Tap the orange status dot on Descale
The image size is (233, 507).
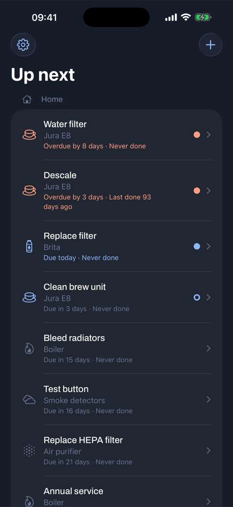tap(197, 191)
